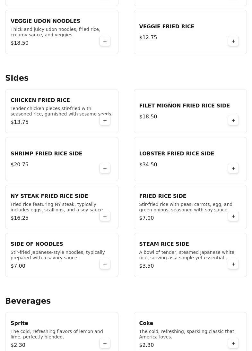
Task: Open the Lobster Fried Rice Side card
Action: coord(190,159)
